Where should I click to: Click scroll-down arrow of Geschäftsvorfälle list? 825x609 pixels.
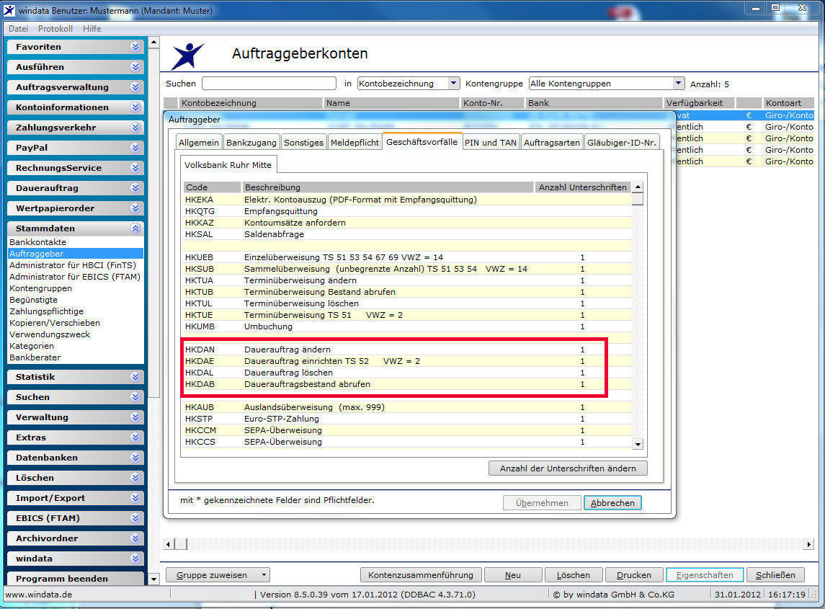point(638,444)
